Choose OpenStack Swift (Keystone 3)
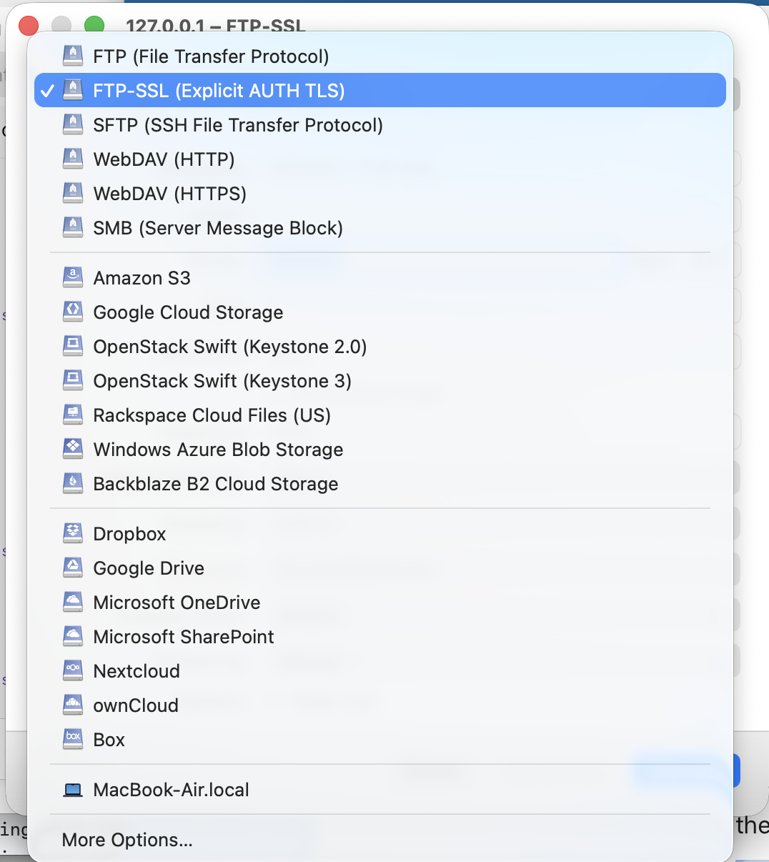Viewport: 769px width, 862px height. coord(222,381)
